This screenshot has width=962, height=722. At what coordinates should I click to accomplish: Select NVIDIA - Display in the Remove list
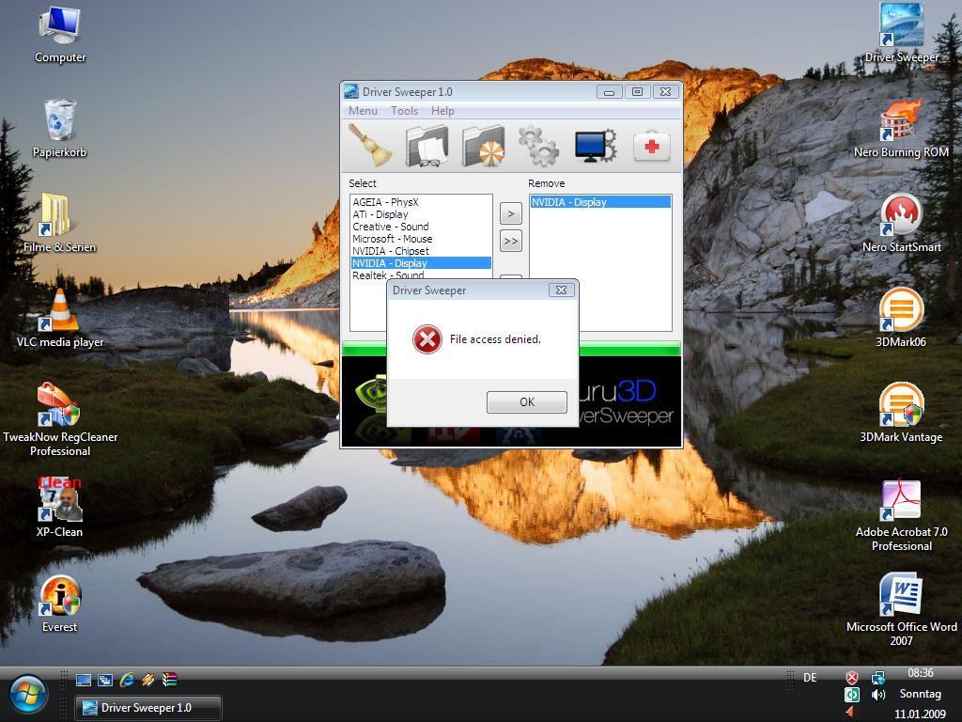click(600, 202)
